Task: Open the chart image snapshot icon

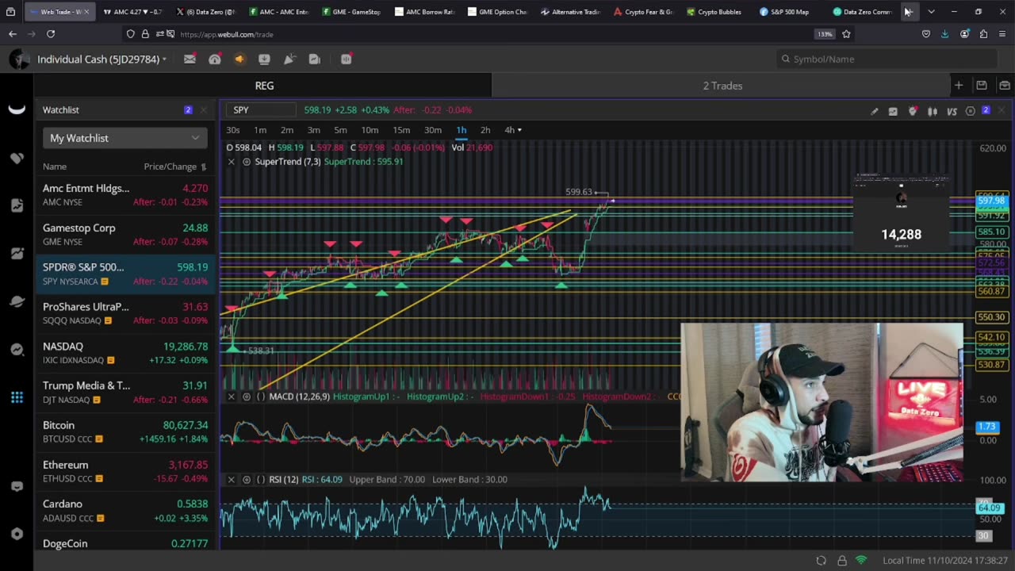Action: tap(893, 111)
